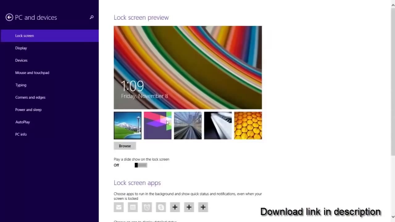Add app using plus slot beside Skype

tap(175, 207)
